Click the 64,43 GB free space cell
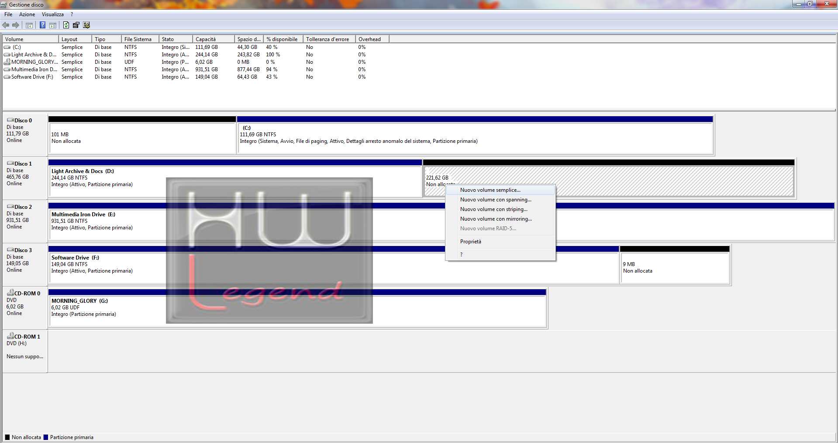The height and width of the screenshot is (443, 838). (x=247, y=77)
